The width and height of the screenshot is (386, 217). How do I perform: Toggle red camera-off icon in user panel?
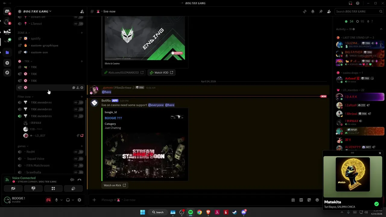(x=48, y=200)
